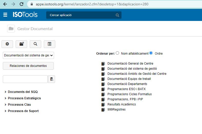This screenshot has height=134, width=202.
Task: Click the search icon beside the filter field
Action: pos(51,79)
